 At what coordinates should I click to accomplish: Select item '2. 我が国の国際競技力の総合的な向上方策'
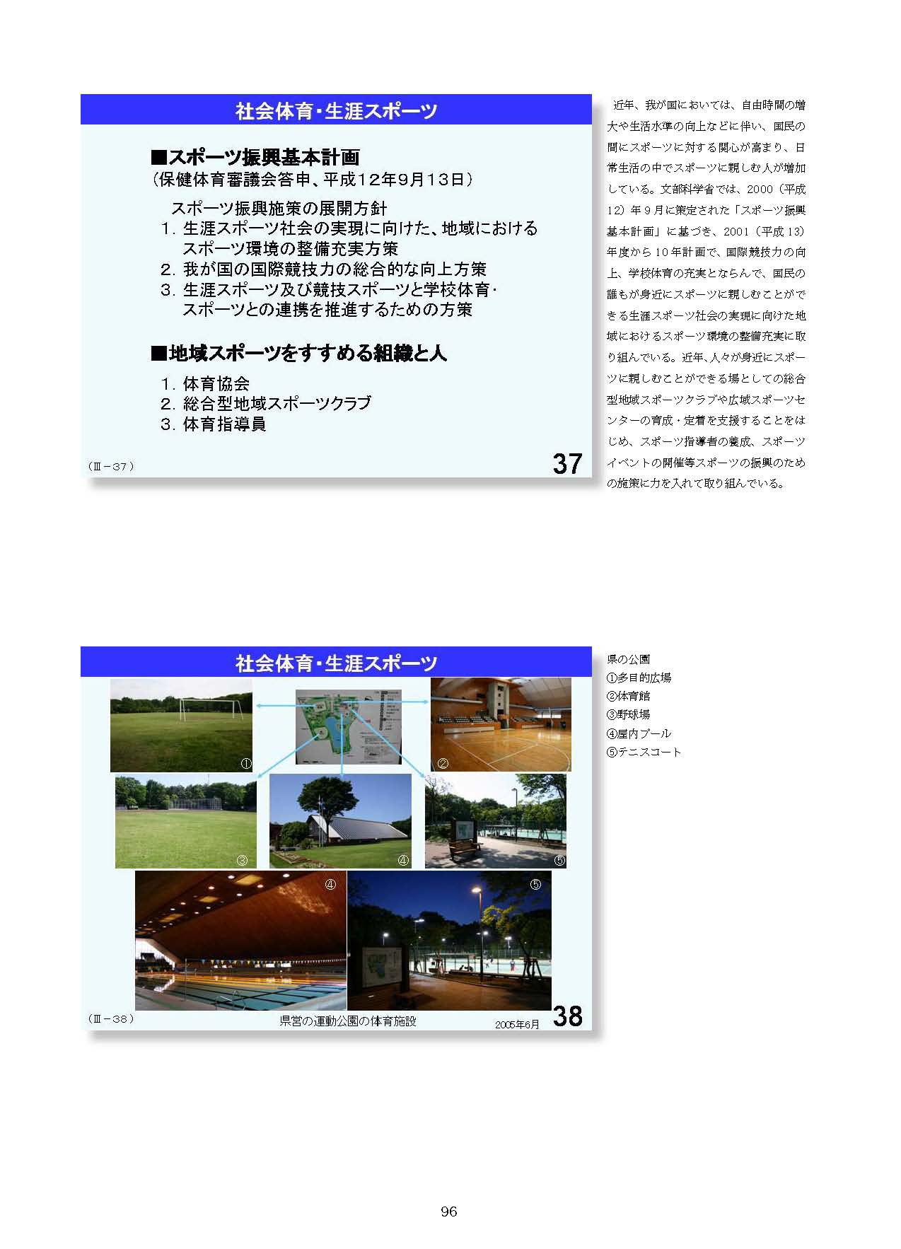click(323, 269)
